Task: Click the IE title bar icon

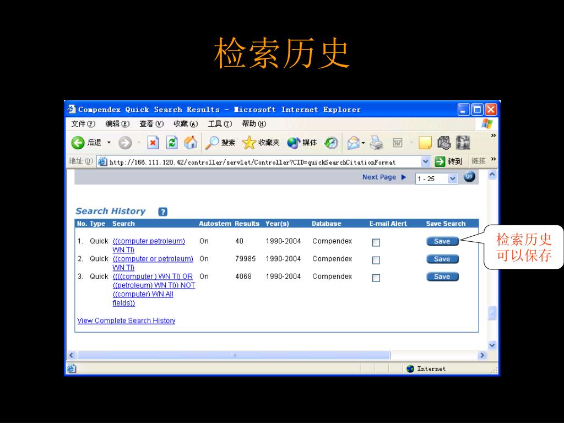Action: coord(72,109)
